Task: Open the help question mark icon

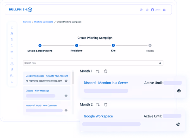Action: coord(141,10)
